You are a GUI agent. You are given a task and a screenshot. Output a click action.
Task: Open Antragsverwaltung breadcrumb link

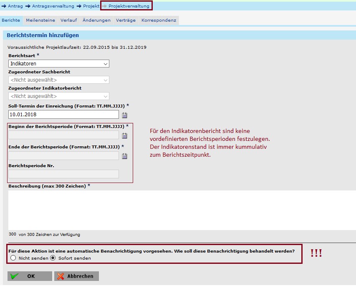54,6
